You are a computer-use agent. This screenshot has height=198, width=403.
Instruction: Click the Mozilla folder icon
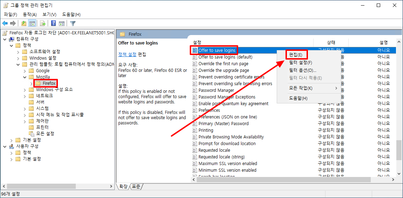pos(31,77)
